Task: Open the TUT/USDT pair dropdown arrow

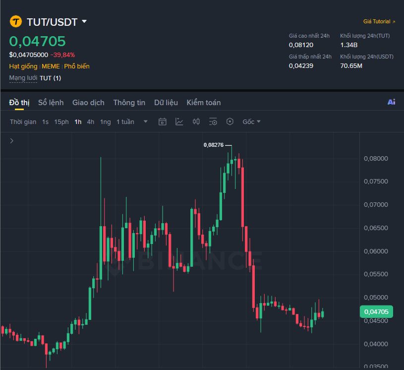Action: point(84,21)
